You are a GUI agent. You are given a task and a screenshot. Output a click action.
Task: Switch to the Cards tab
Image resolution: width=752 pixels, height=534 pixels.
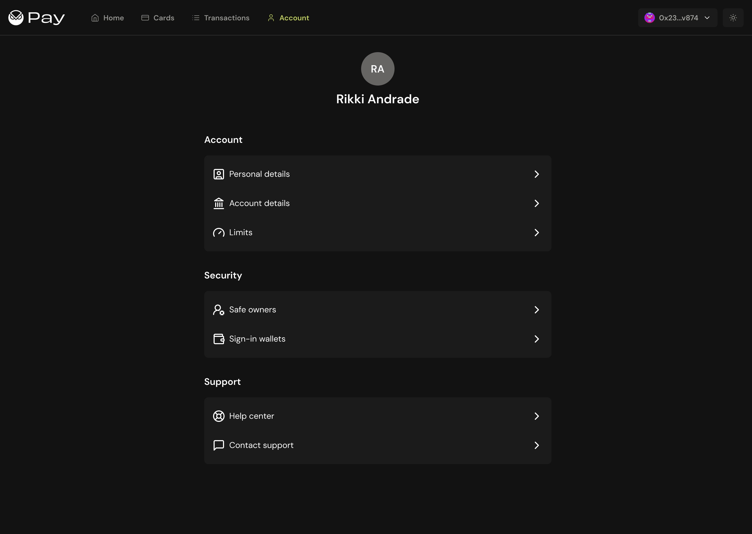(158, 18)
